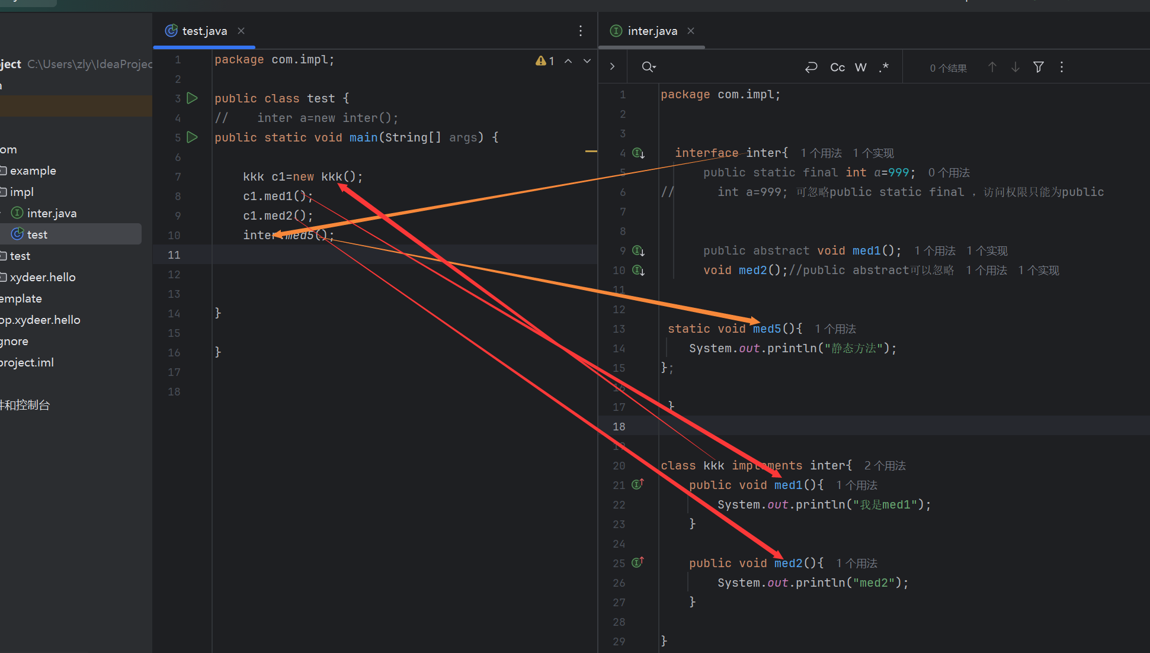Go to previous search occurrence arrow
Image resolution: width=1150 pixels, height=653 pixels.
[x=992, y=67]
